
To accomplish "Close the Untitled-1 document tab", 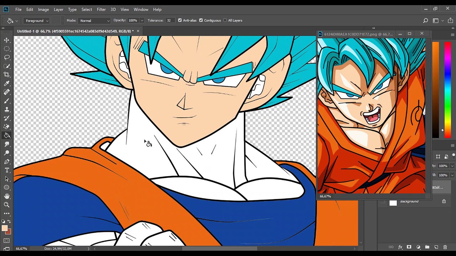I will coord(138,31).
